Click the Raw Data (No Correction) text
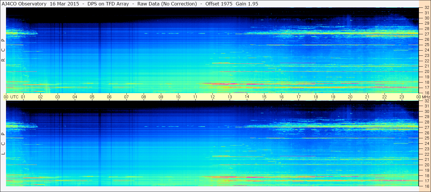431x192 pixels. point(167,4)
